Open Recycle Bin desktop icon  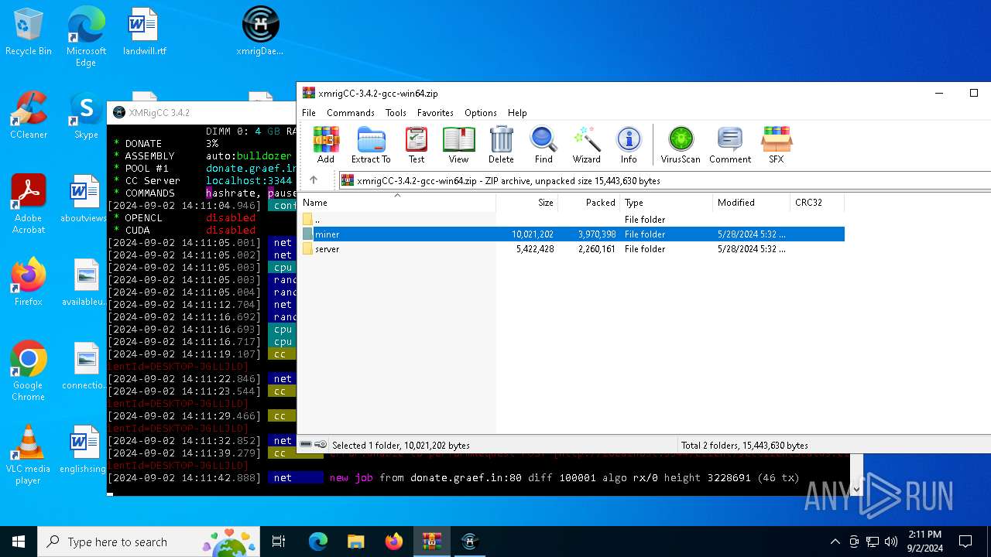point(29,32)
